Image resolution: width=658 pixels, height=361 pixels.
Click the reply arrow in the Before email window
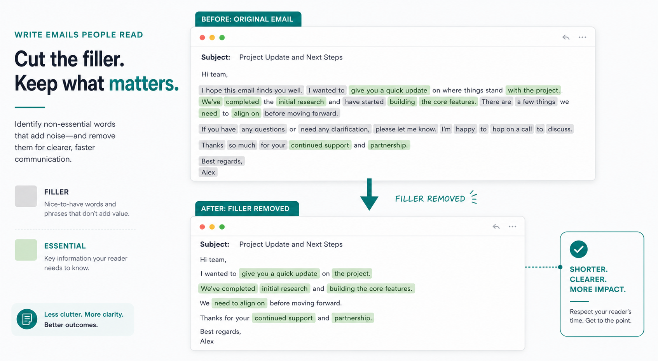pos(566,37)
